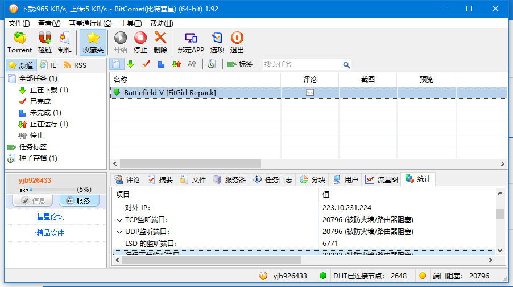Screen dimensions: 513x287
Task: Add a magnet link (磁链)
Action: [x=45, y=43]
